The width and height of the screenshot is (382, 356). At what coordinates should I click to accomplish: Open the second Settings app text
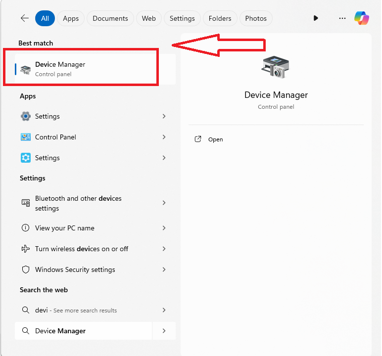48,158
